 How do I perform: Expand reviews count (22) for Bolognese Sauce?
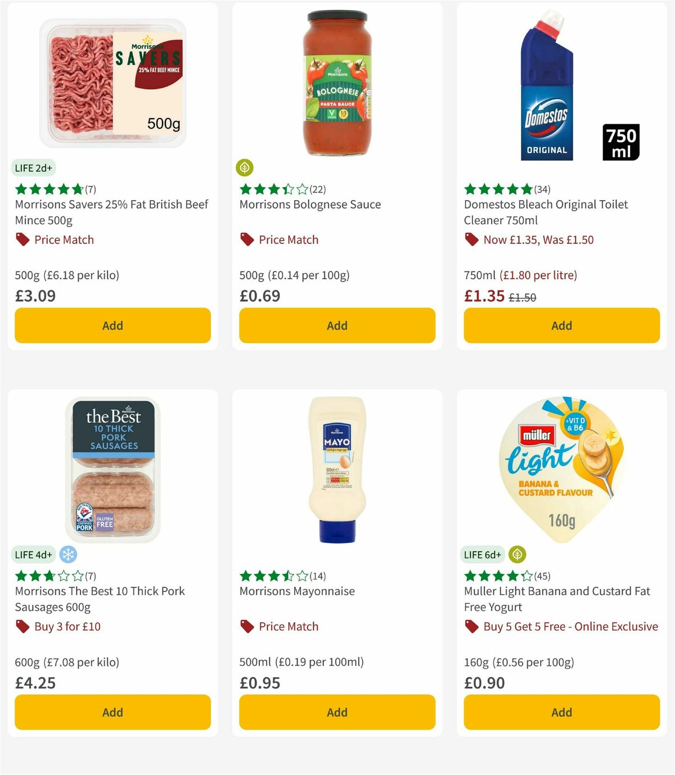[x=319, y=189]
